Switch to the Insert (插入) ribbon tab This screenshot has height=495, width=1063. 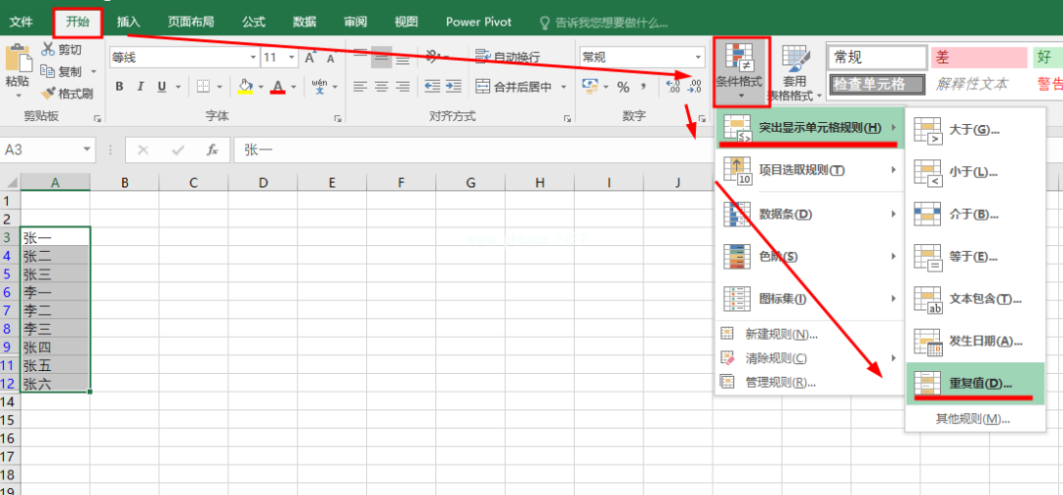pos(128,21)
